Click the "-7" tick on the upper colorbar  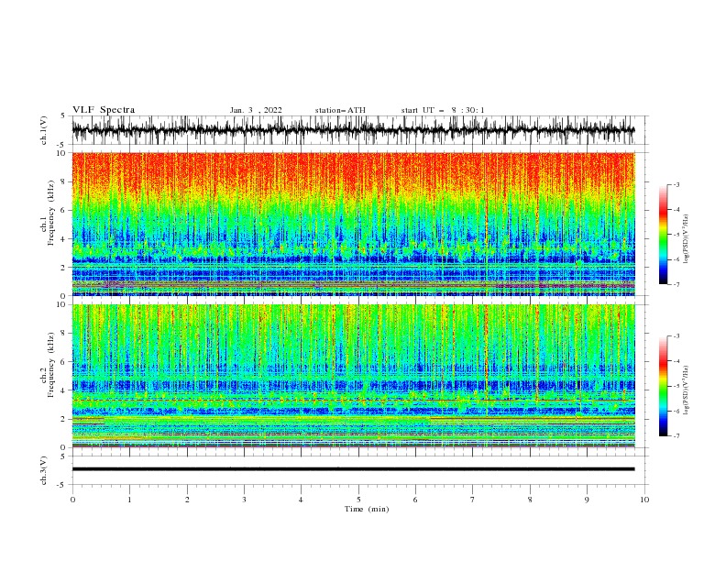pyautogui.click(x=676, y=284)
